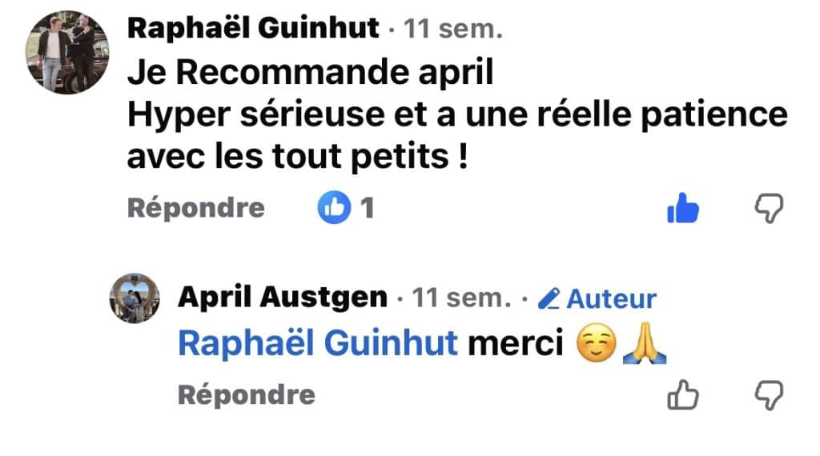
Task: Dislike April Austgen's reply with thumbs-down
Action: coord(770,394)
